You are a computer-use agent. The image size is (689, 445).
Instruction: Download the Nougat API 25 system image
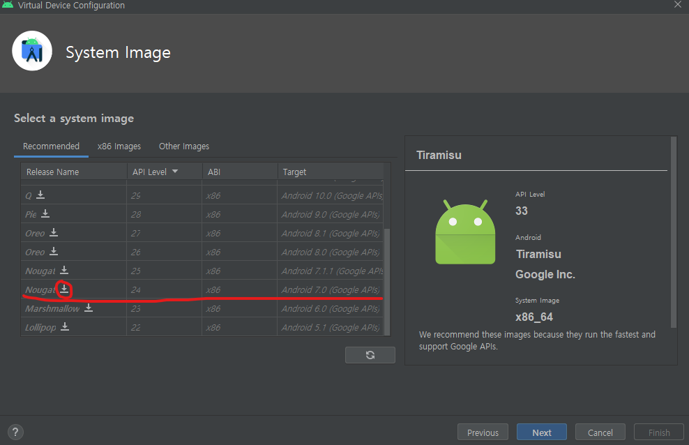click(64, 270)
